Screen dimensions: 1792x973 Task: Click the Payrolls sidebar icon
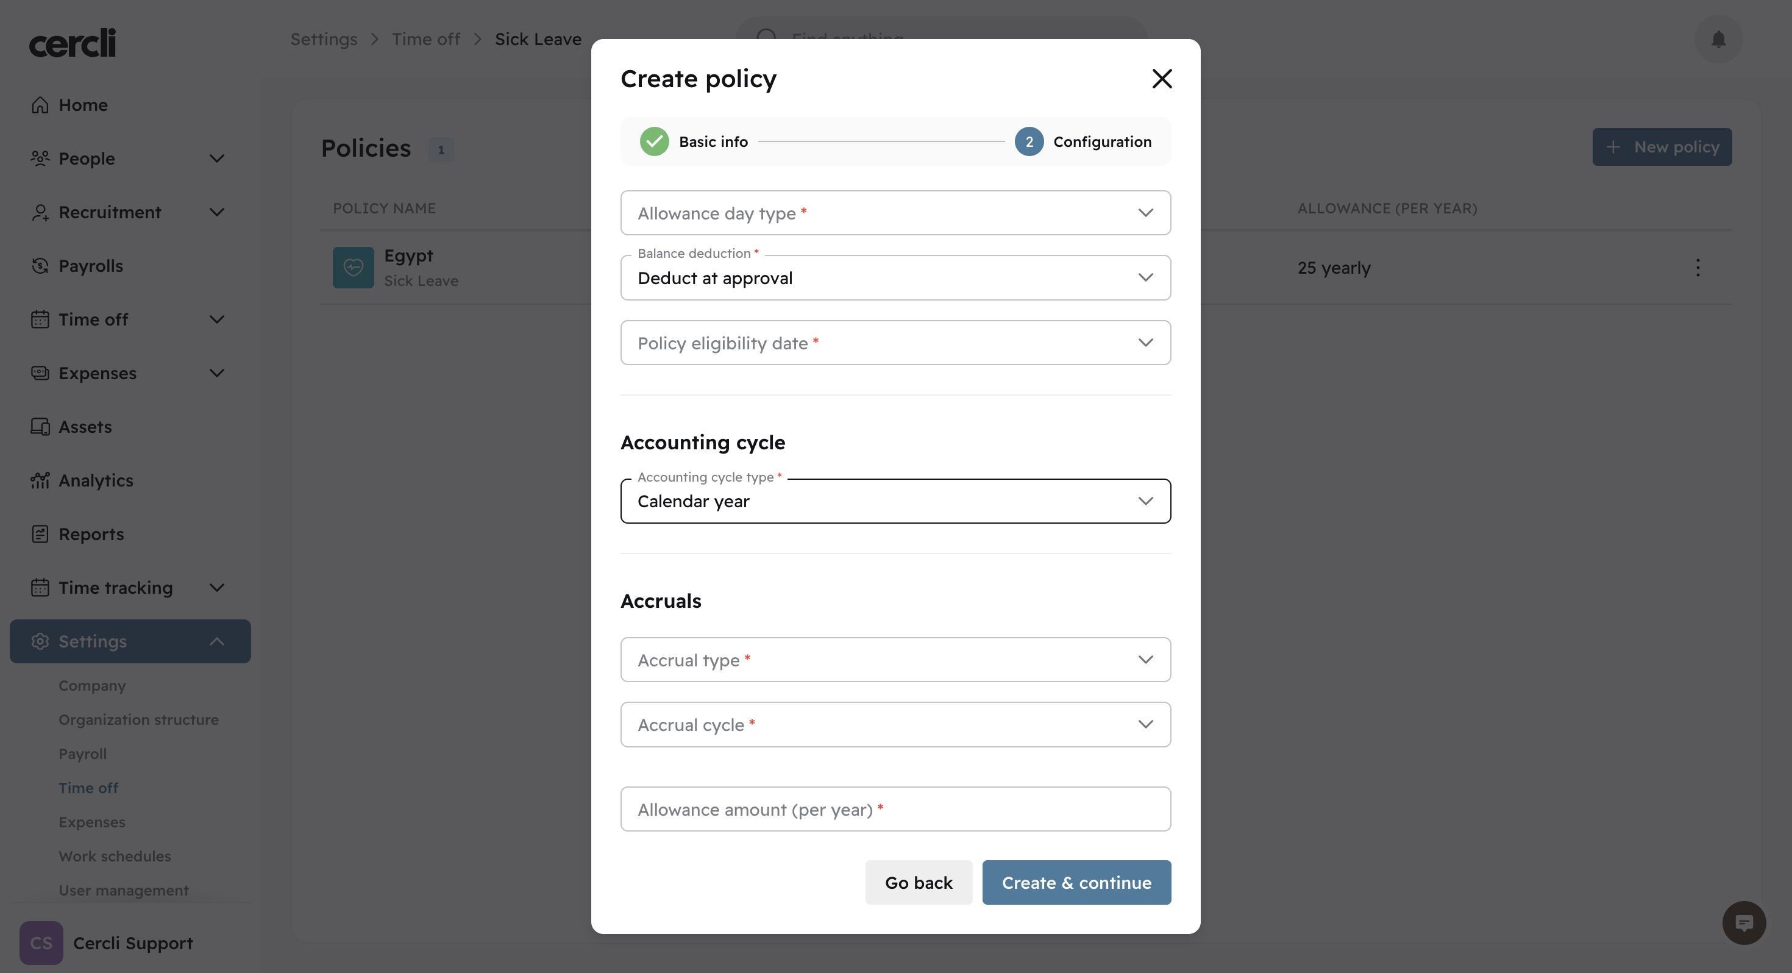click(40, 266)
